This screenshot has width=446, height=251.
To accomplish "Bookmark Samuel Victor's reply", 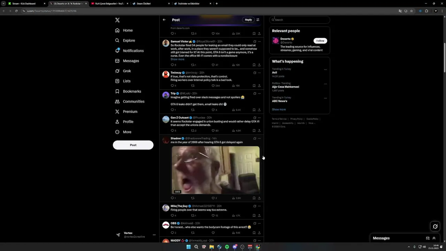I will [254, 65].
